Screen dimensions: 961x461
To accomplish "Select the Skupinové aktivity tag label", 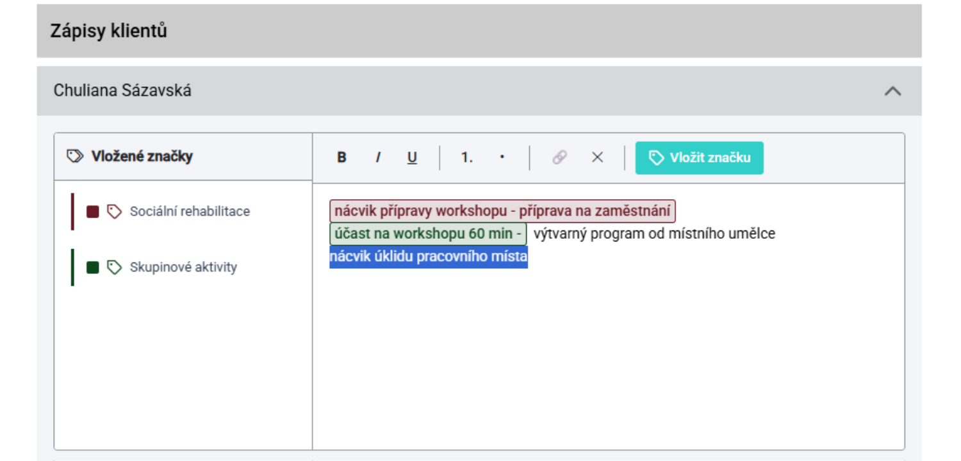I will click(183, 268).
